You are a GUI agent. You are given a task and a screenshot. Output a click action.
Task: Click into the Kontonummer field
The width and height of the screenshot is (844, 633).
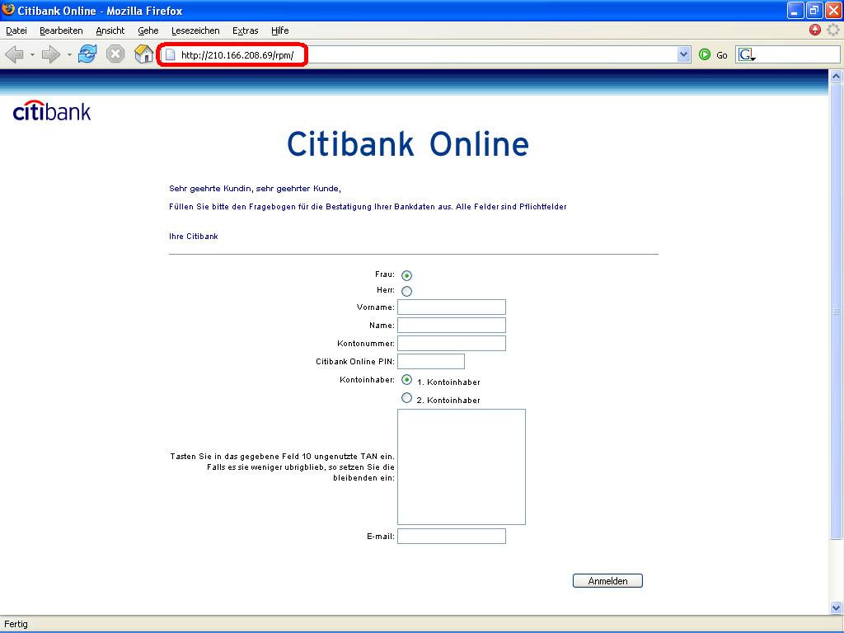tap(452, 344)
